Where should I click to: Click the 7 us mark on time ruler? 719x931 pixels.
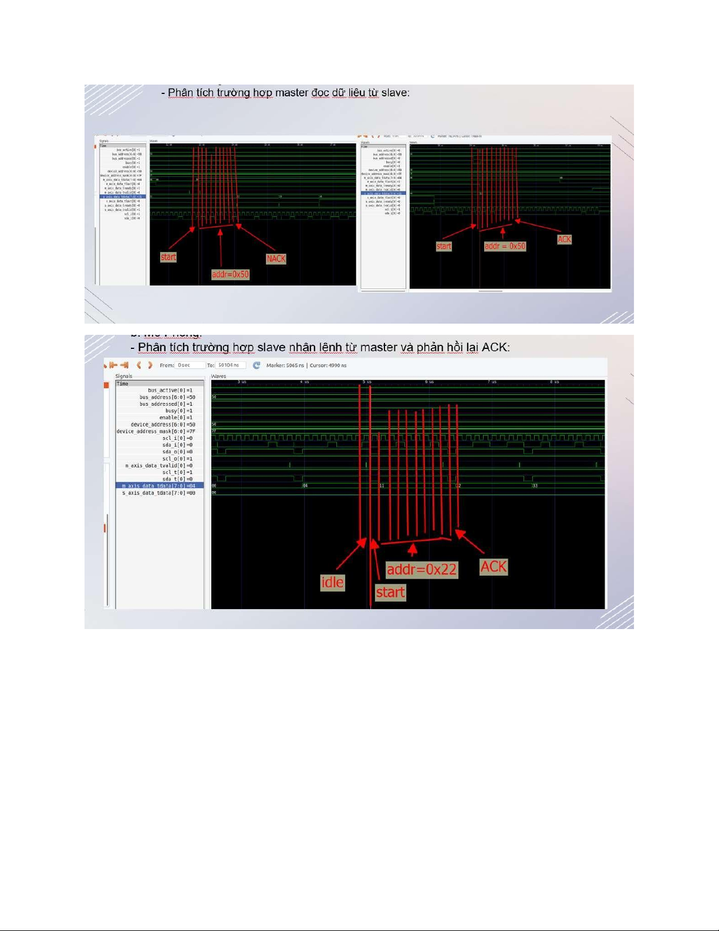click(x=492, y=382)
